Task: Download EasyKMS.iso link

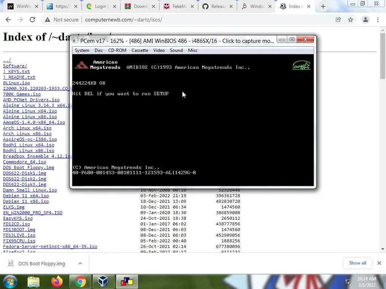Action: (18, 219)
